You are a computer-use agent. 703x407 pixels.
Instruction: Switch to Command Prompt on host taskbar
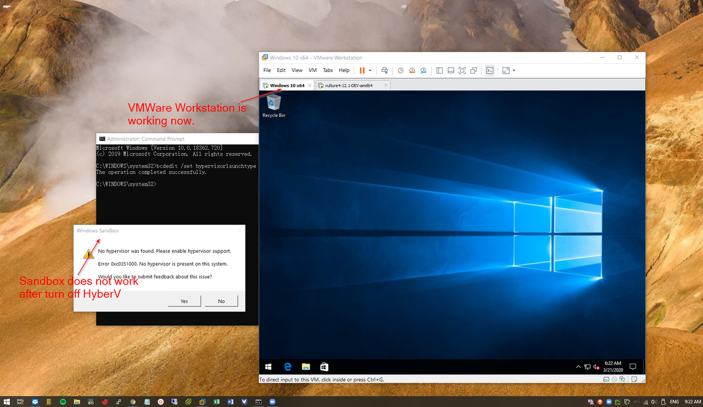coord(258,402)
